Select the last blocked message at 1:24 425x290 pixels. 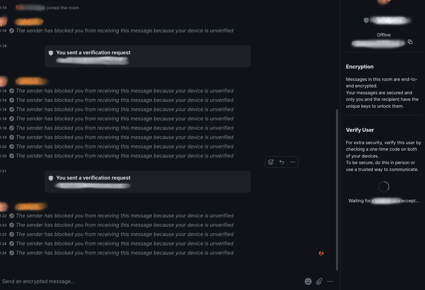[125, 253]
